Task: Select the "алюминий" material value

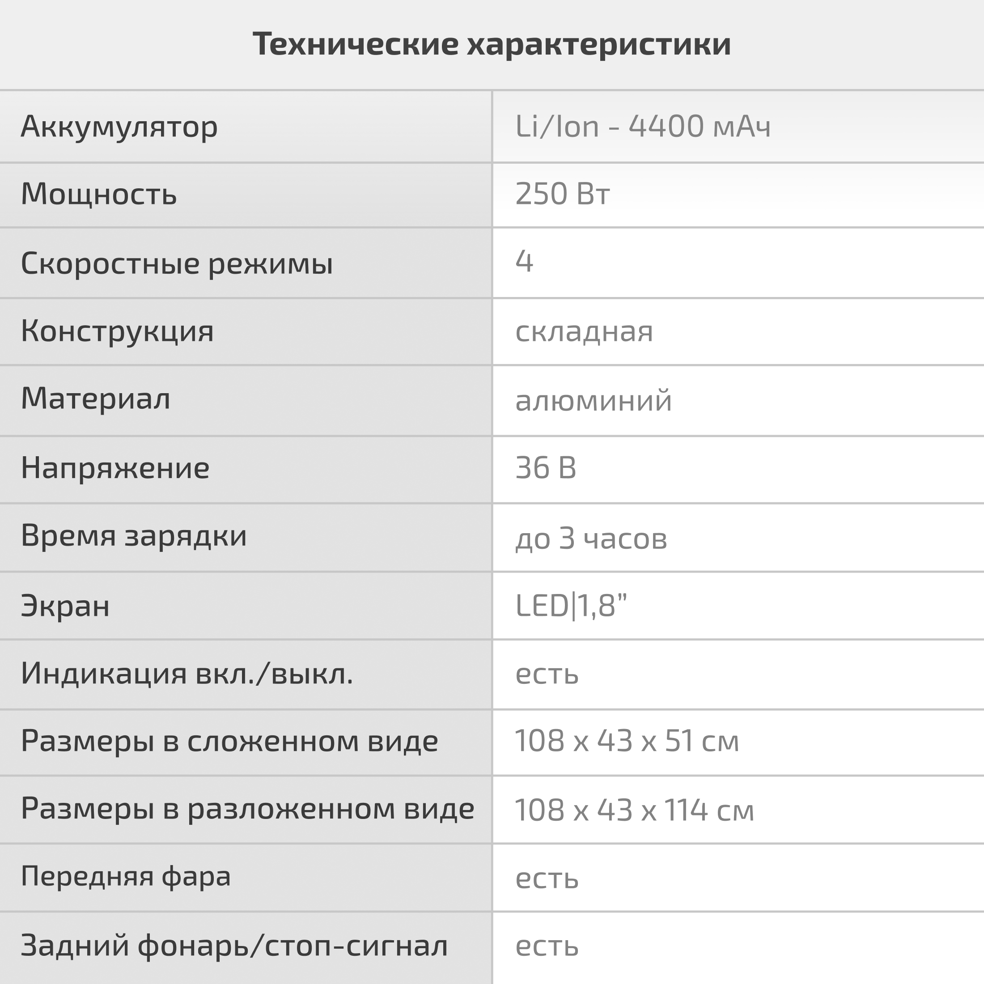Action: (594, 400)
